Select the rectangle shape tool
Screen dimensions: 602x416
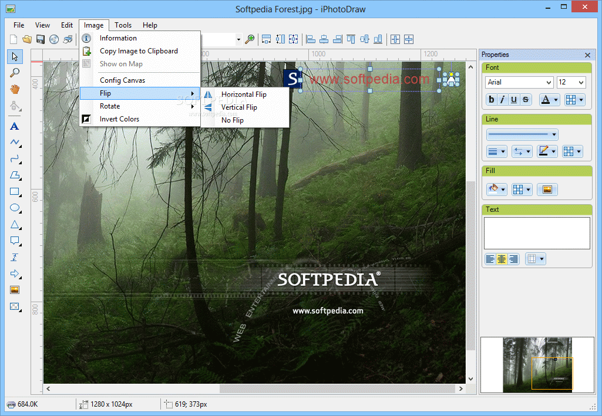pyautogui.click(x=15, y=192)
